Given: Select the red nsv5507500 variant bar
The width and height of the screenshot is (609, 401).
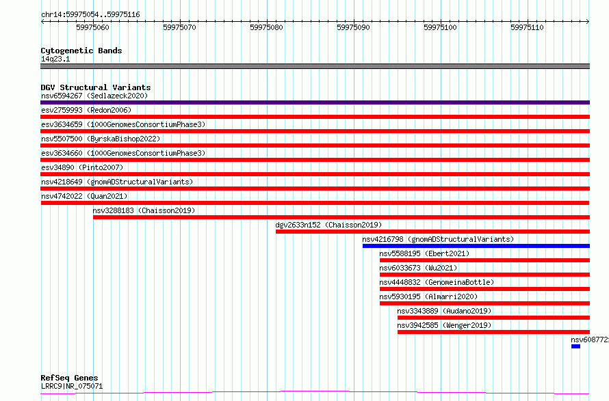Looking at the screenshot, I should (x=315, y=146).
